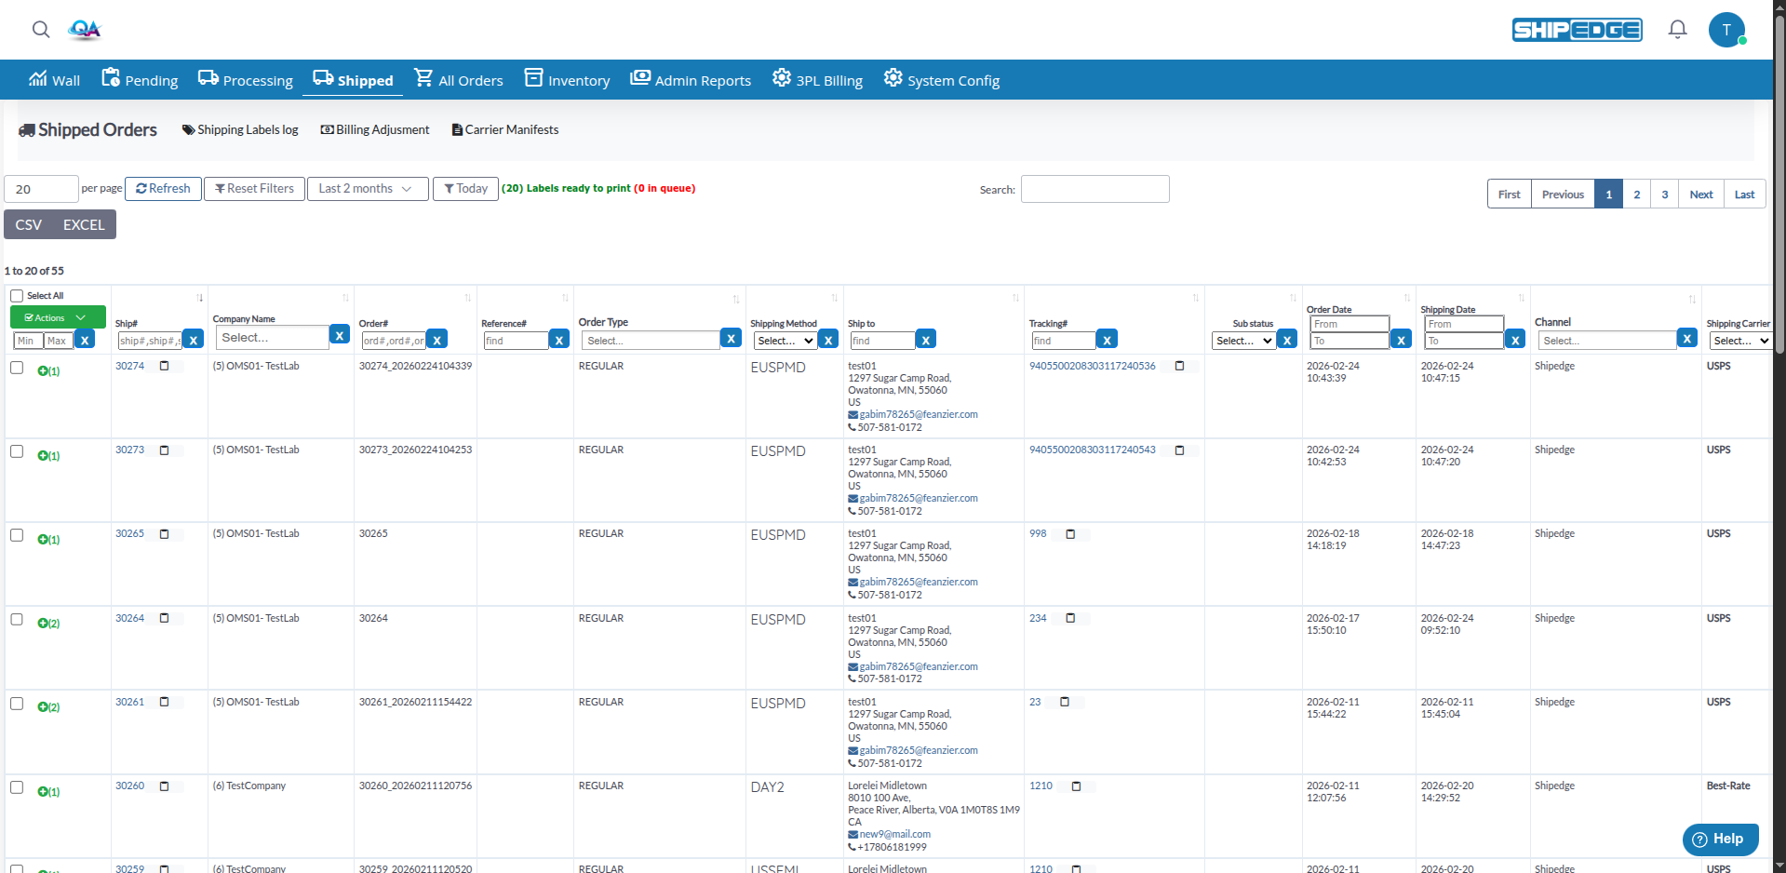Image resolution: width=1786 pixels, height=873 pixels.
Task: Open Admin Reports tab
Action: click(x=691, y=80)
